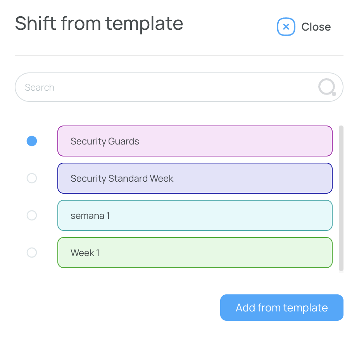
Task: Click the Search placeholder text
Action: [40, 88]
